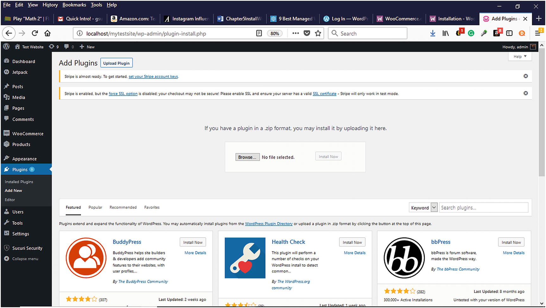Image resolution: width=546 pixels, height=308 pixels.
Task: Click the Upload Plugin button
Action: 116,63
